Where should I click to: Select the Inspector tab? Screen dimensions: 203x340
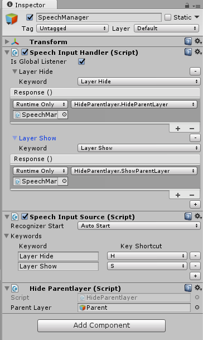29,5
